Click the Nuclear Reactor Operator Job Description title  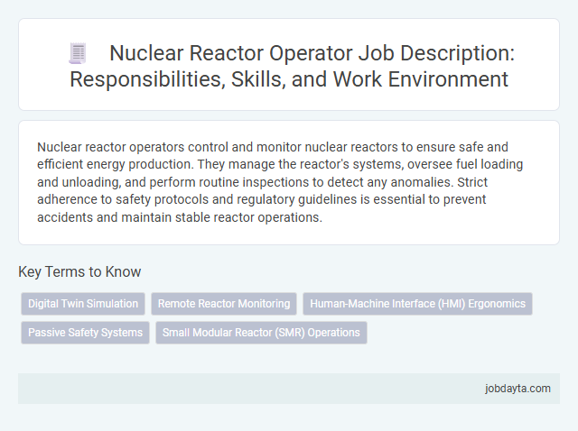tap(292, 66)
